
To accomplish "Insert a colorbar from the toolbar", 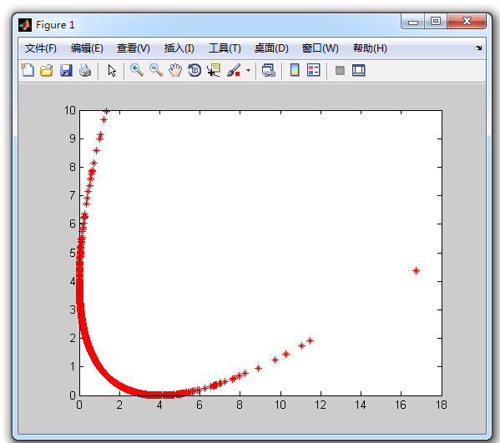I will coord(295,70).
